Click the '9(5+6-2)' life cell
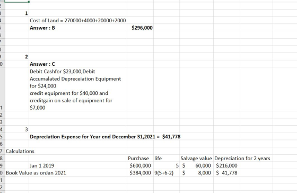 167,173
